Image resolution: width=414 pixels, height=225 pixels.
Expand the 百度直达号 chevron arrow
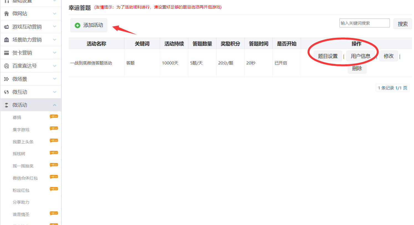point(55,66)
